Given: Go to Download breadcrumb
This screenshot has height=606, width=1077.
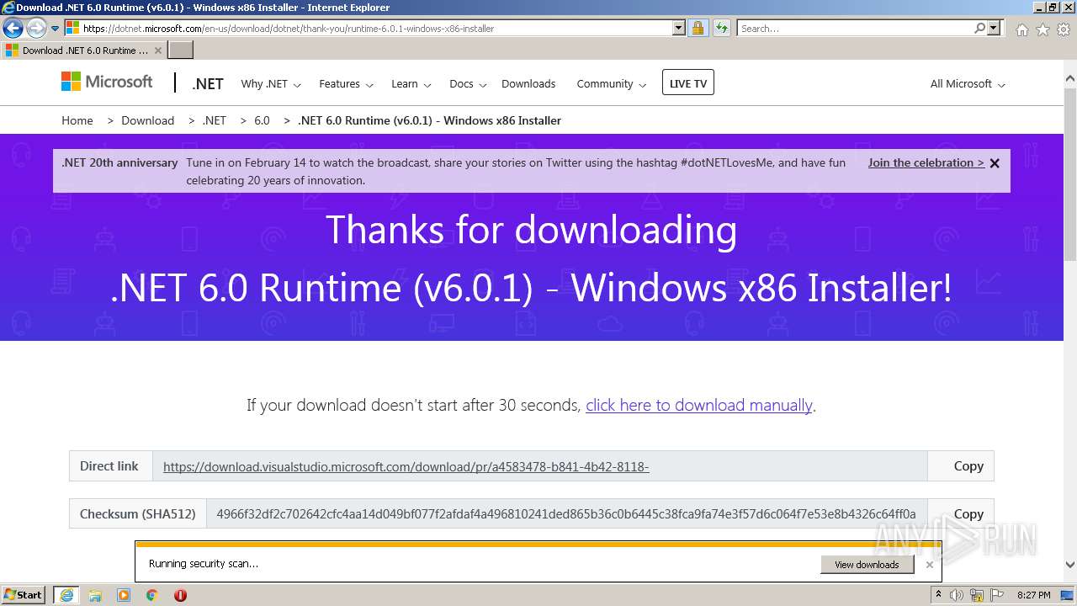Looking at the screenshot, I should point(147,120).
